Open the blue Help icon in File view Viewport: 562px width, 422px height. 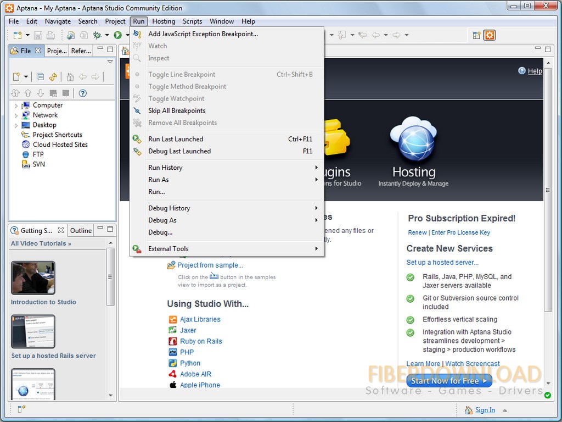(x=82, y=93)
